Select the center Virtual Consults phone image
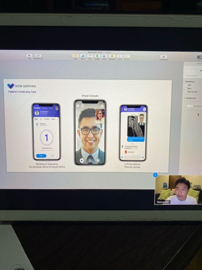 tap(90, 132)
